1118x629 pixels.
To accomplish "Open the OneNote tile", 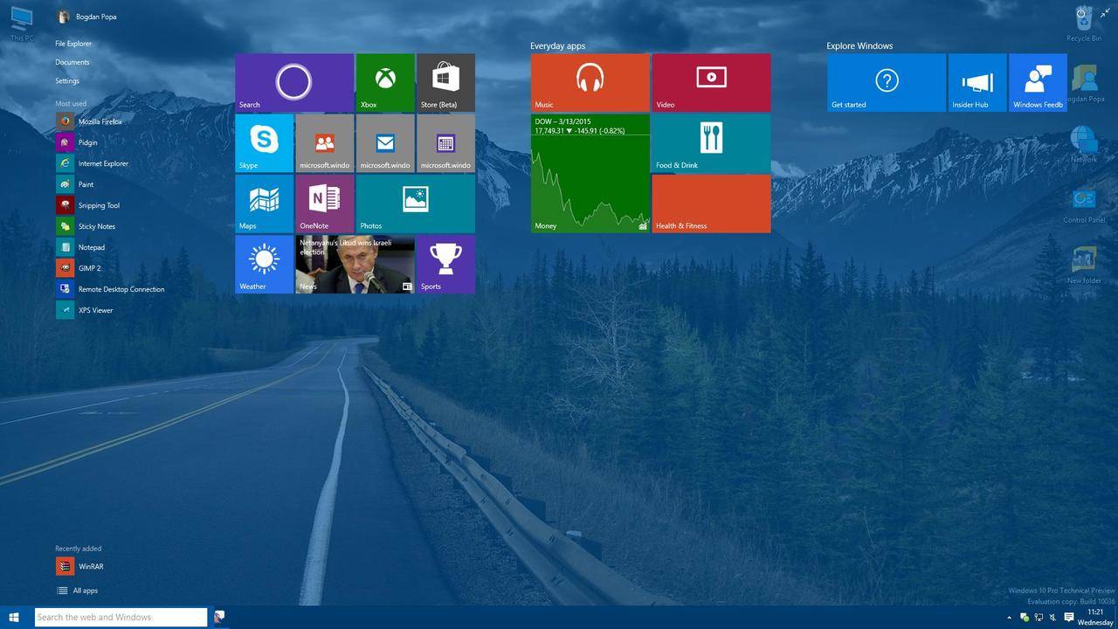I will 325,203.
